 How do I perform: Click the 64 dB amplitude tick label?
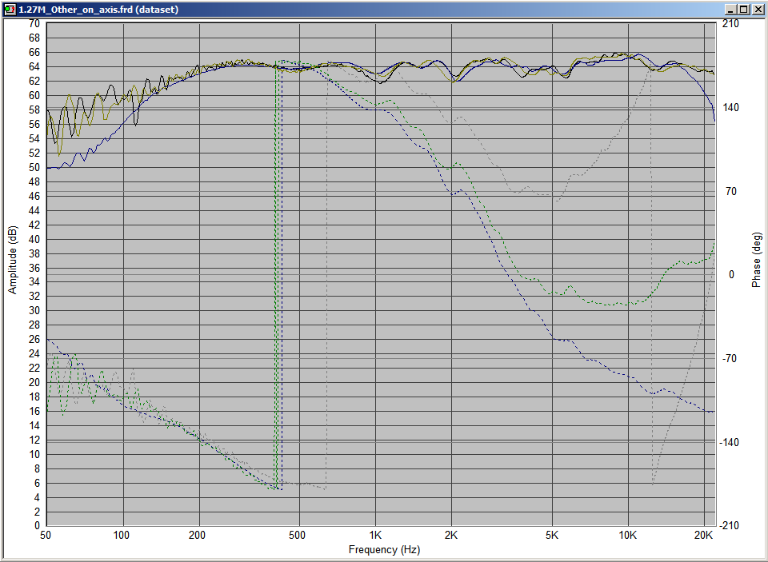34,66
